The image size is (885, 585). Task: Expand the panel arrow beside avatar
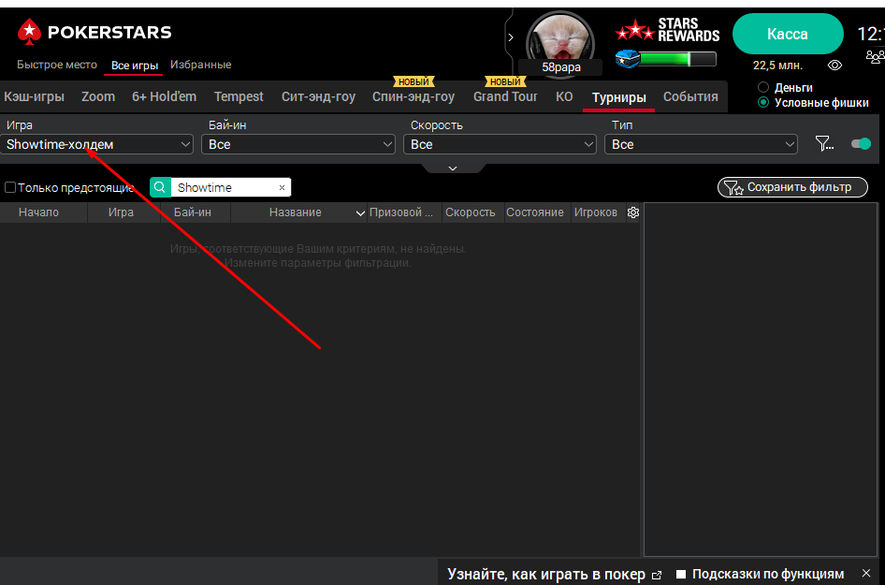pyautogui.click(x=511, y=37)
